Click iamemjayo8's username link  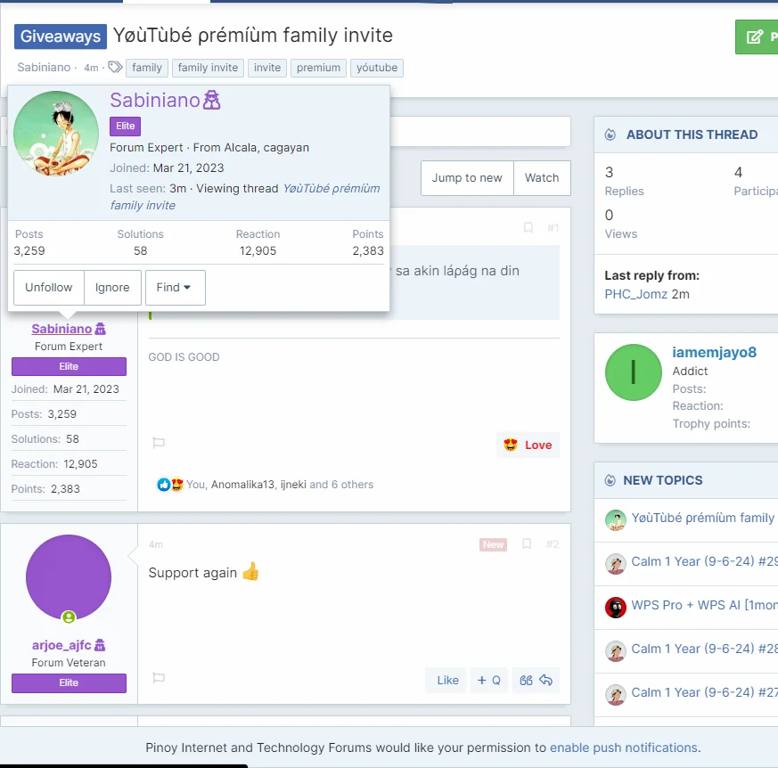click(714, 352)
